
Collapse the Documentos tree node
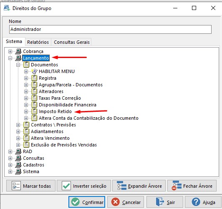[18, 65]
